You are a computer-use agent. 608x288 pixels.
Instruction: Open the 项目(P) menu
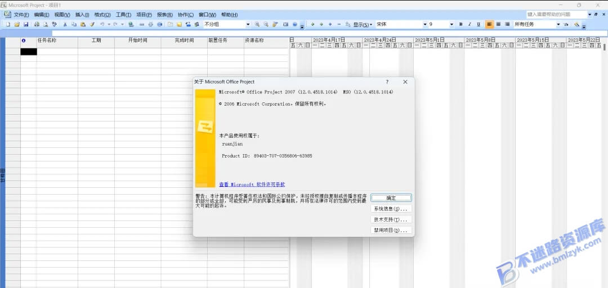click(x=144, y=15)
